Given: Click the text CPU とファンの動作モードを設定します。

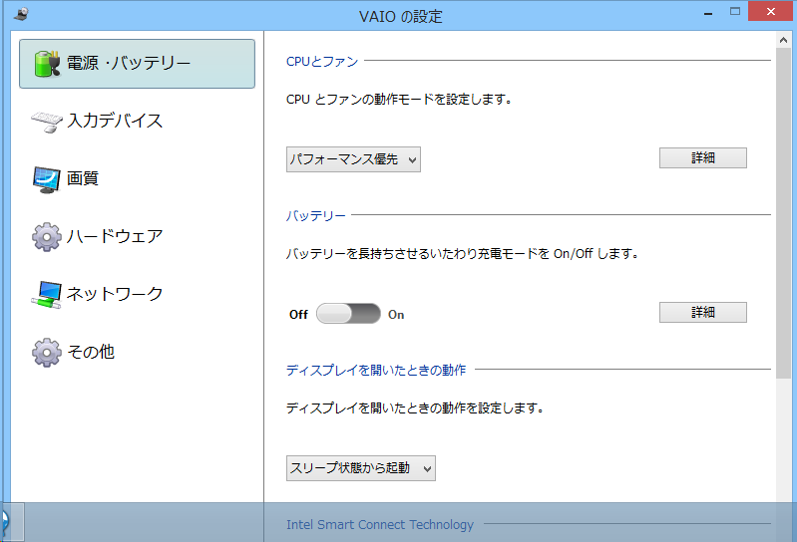Looking at the screenshot, I should click(x=399, y=99).
